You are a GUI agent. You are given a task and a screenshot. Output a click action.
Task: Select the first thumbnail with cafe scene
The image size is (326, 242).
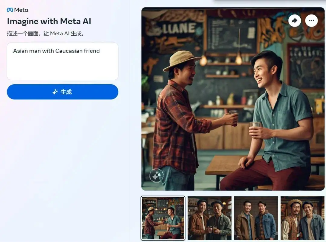[163, 218]
